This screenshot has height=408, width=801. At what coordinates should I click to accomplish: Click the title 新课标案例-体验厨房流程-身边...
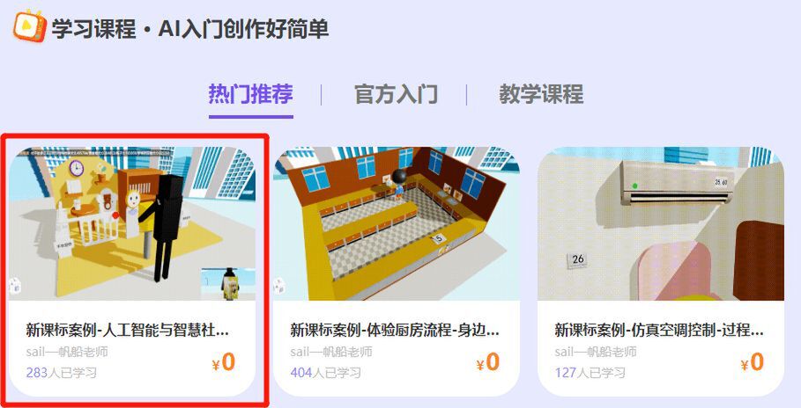click(x=395, y=330)
